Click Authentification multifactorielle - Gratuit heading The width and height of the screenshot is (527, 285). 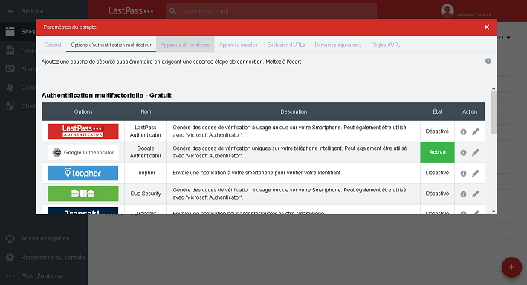[x=106, y=95]
